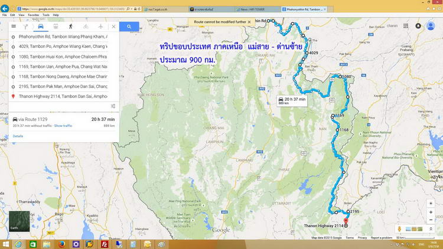Select transit mode icon
This screenshot has width=443, height=249.
click(x=56, y=27)
